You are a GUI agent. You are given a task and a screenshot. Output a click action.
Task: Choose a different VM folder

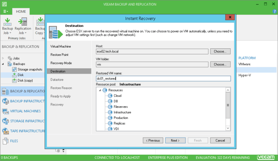click(220, 64)
